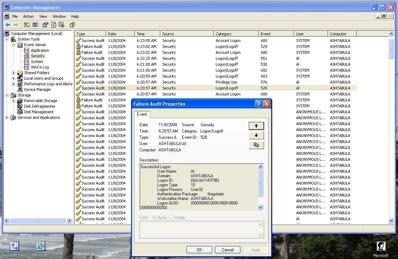Click the tree pane scroll right arrow
This screenshot has height=259, width=398.
pos(69,221)
